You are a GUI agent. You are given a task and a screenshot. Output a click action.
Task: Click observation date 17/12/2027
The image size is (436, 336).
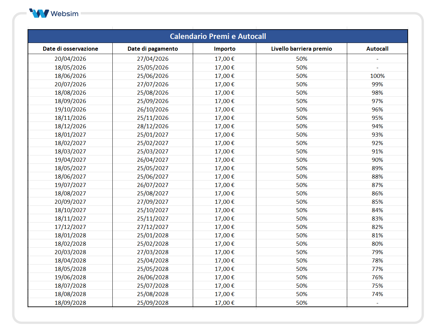click(x=70, y=227)
